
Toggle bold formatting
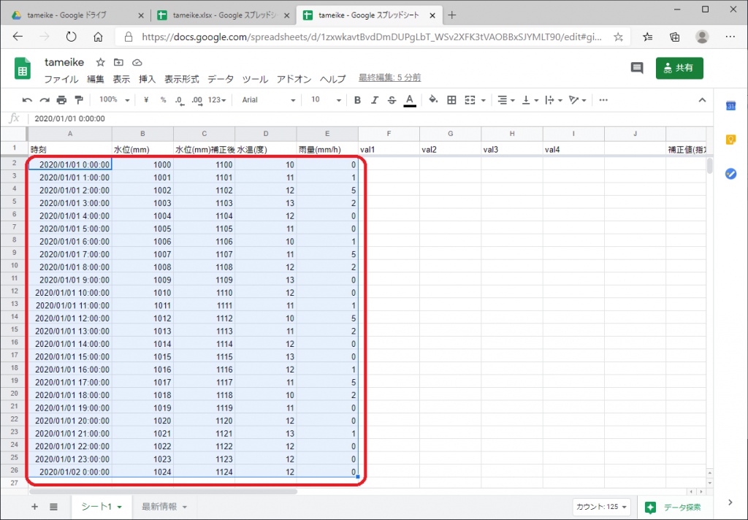click(x=357, y=100)
